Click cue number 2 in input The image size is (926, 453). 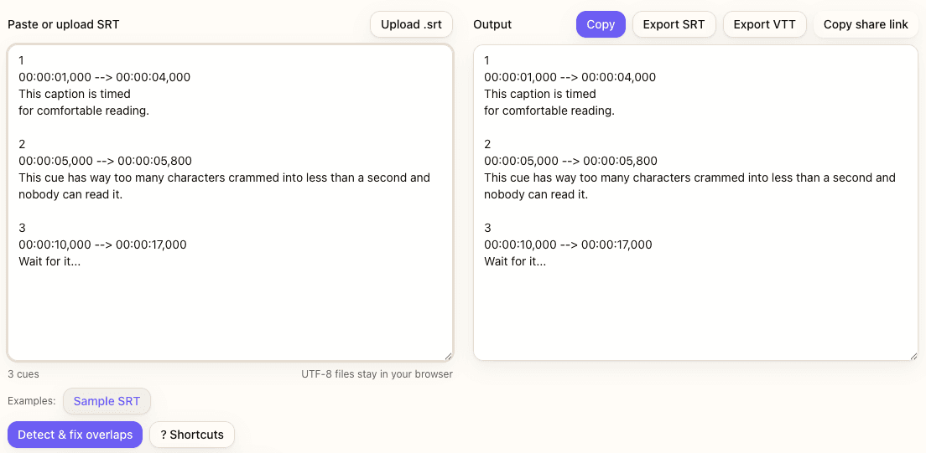point(23,145)
